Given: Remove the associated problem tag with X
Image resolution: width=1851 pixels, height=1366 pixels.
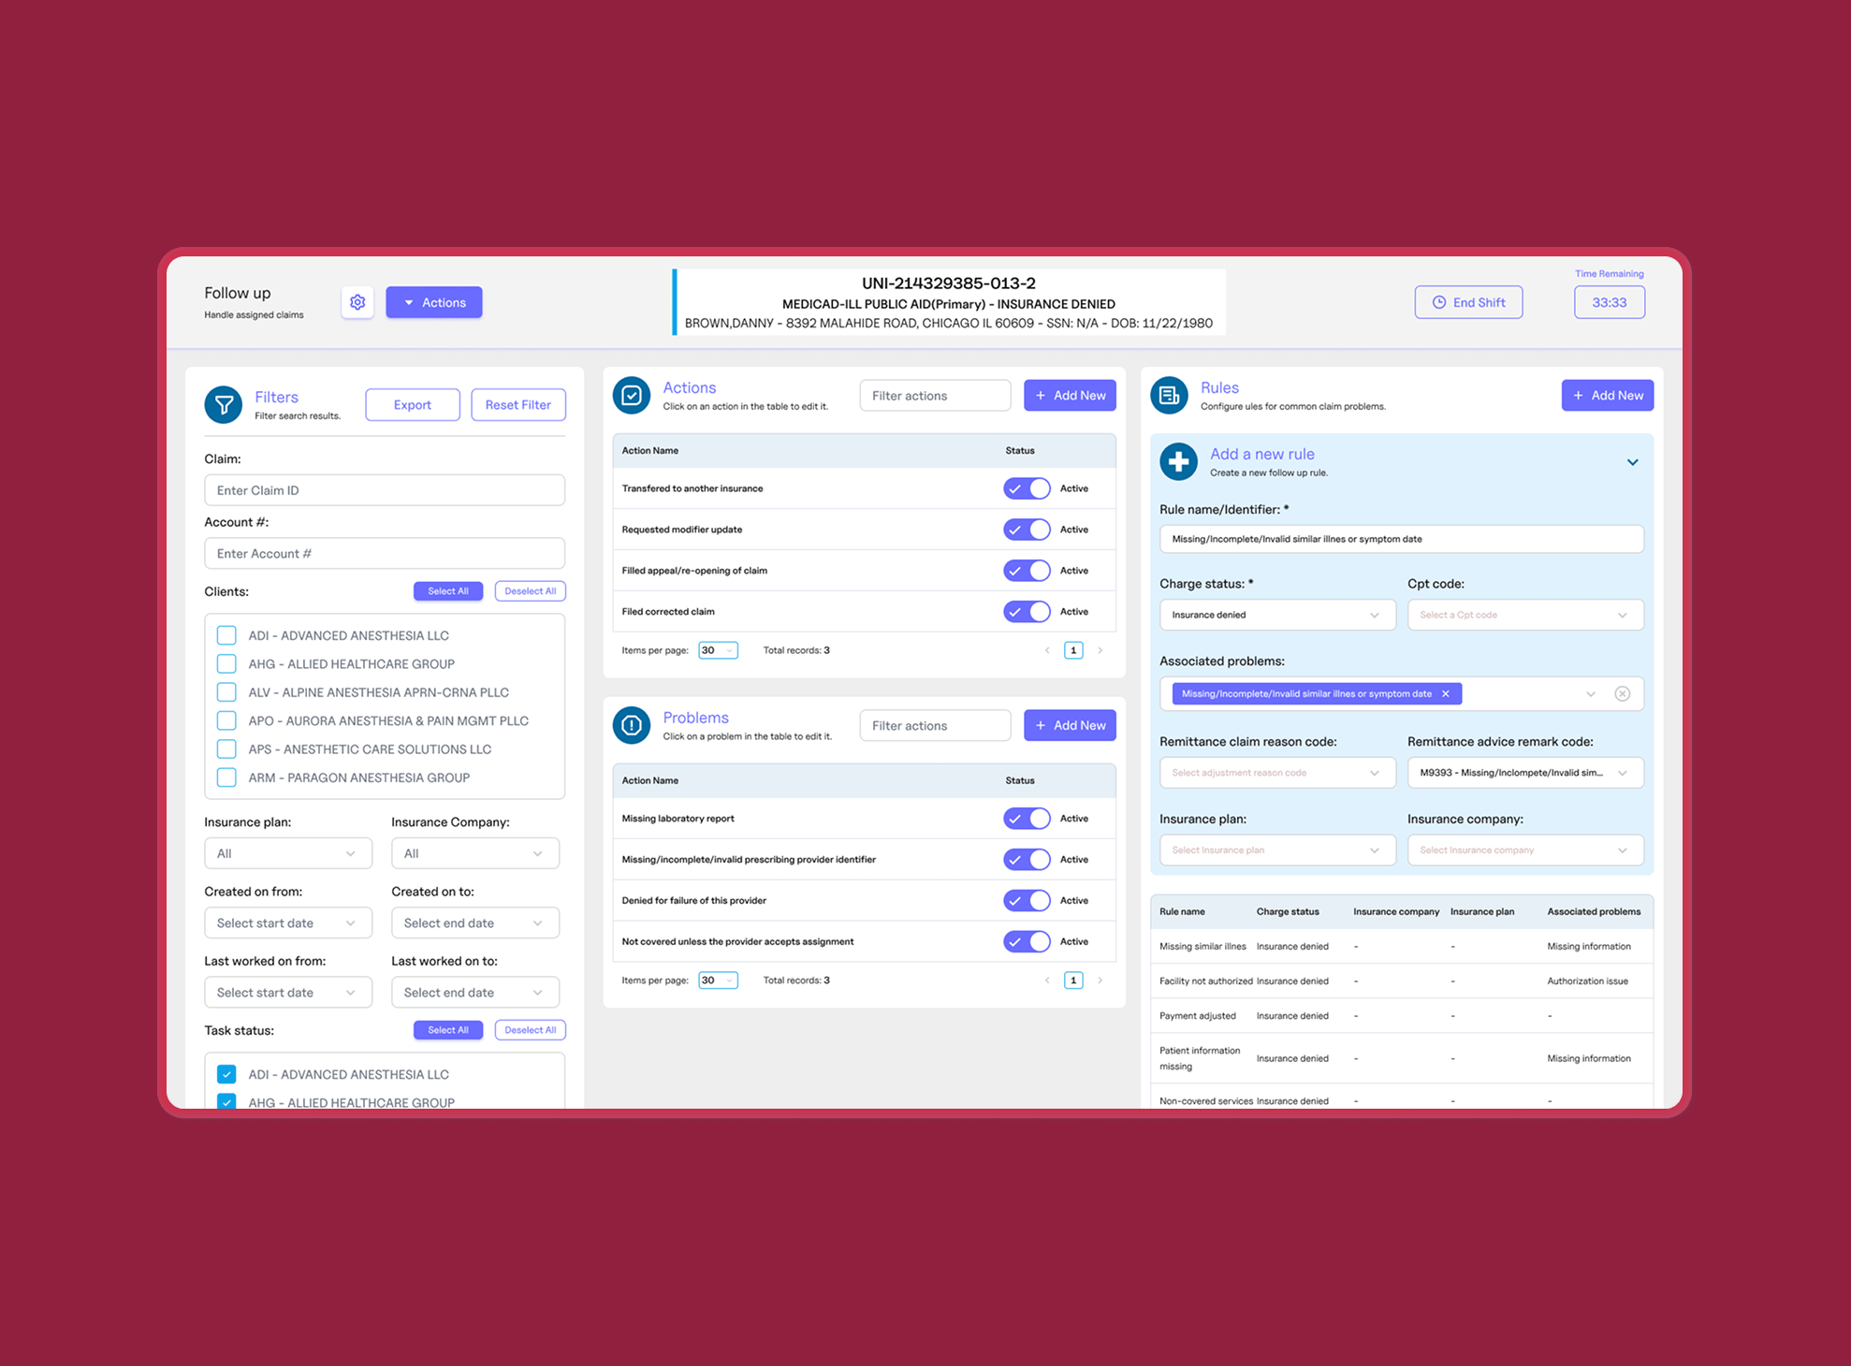Looking at the screenshot, I should (x=1446, y=694).
